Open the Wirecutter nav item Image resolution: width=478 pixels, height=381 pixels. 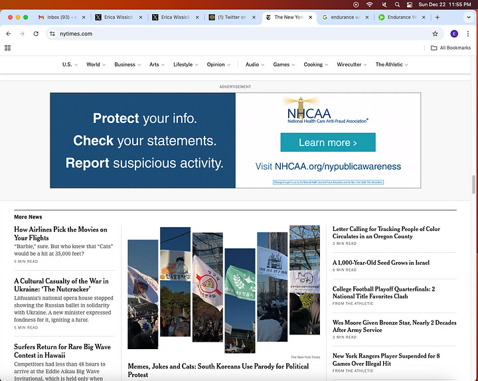click(351, 64)
